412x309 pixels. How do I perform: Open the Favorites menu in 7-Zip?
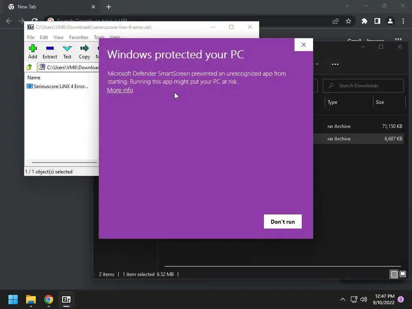(x=78, y=37)
